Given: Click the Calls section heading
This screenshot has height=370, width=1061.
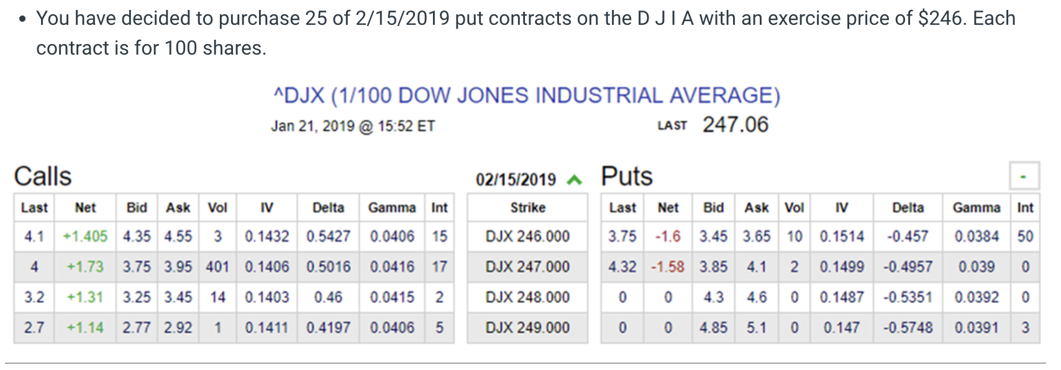Looking at the screenshot, I should click(43, 176).
